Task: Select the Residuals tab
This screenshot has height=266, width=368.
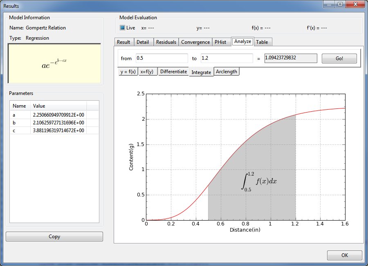Action: coord(167,42)
